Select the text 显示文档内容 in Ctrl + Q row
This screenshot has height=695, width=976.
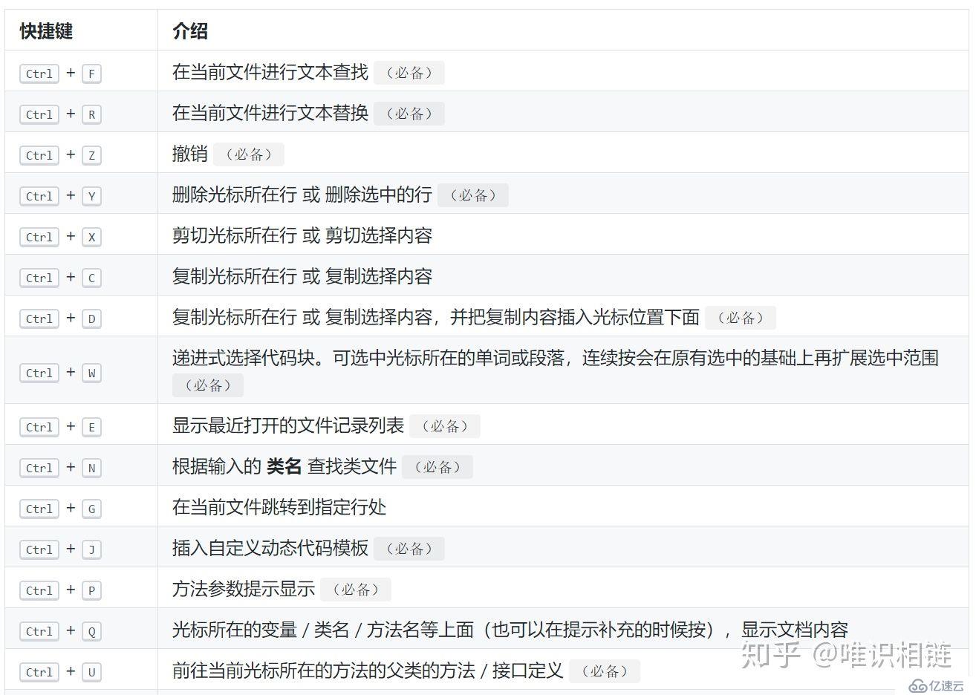pyautogui.click(x=795, y=630)
